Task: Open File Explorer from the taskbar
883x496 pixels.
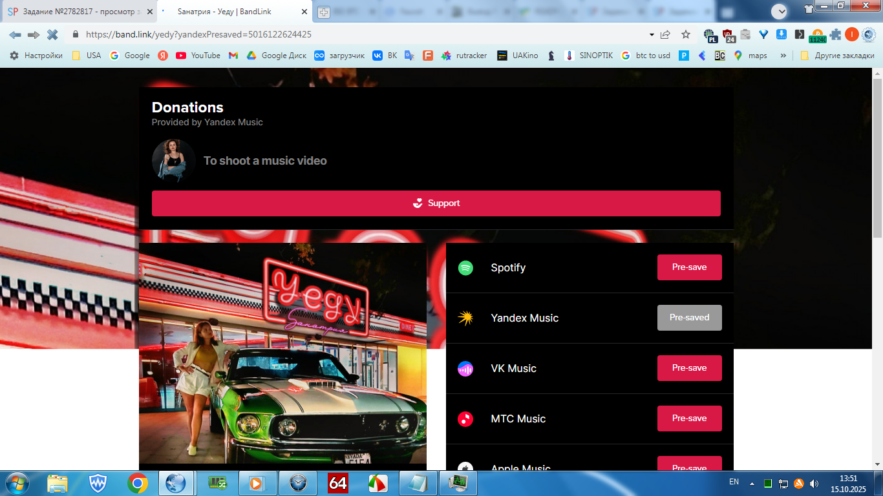Action: [58, 483]
